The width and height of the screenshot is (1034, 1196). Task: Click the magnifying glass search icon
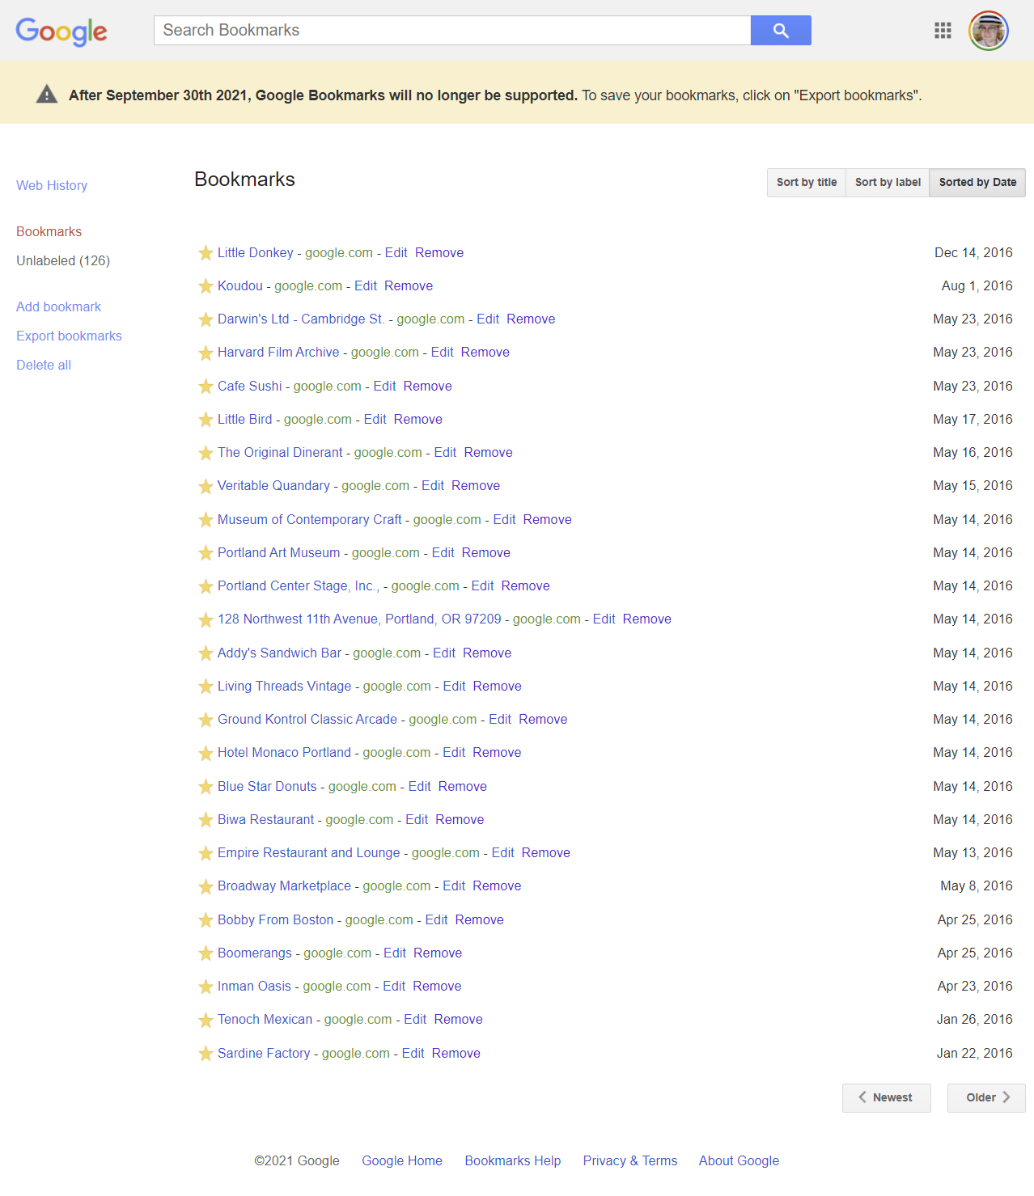click(779, 30)
